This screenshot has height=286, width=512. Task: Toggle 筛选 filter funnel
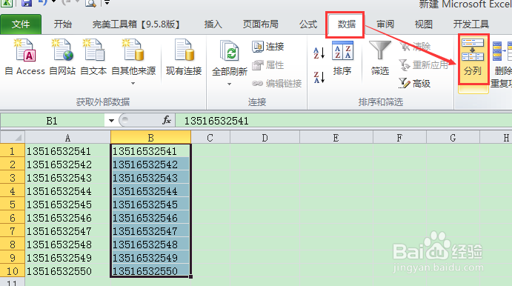(380, 58)
